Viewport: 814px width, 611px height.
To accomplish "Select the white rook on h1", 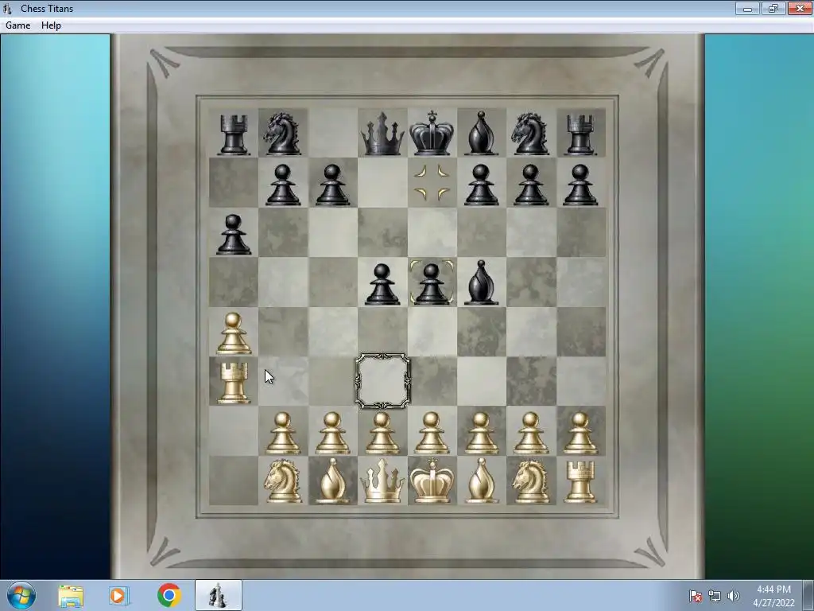I will [x=579, y=482].
